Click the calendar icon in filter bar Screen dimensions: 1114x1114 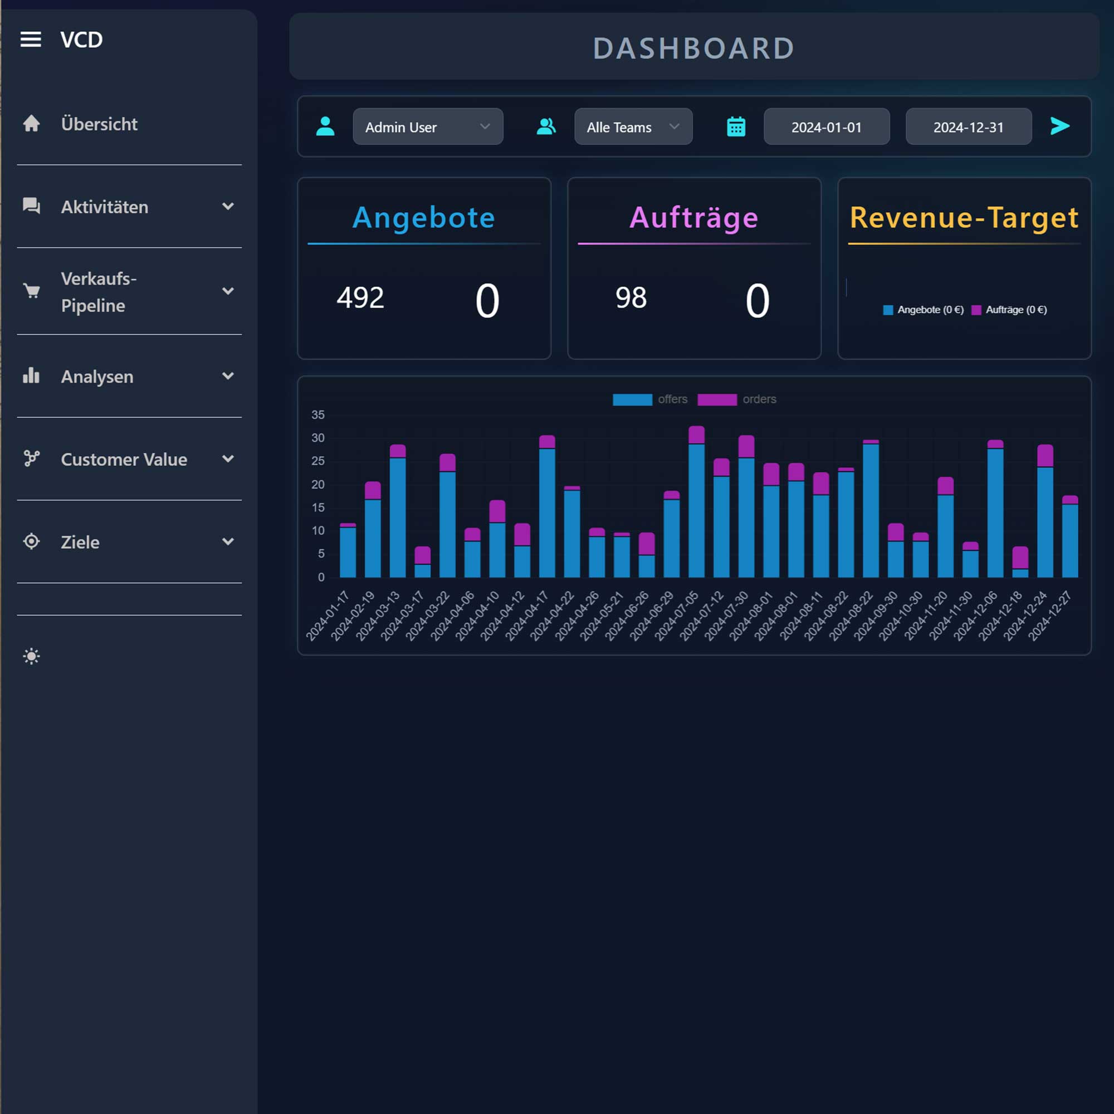(x=736, y=126)
